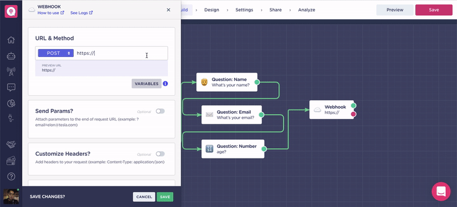
Task: Select the Question: Name block
Action: [x=227, y=82]
